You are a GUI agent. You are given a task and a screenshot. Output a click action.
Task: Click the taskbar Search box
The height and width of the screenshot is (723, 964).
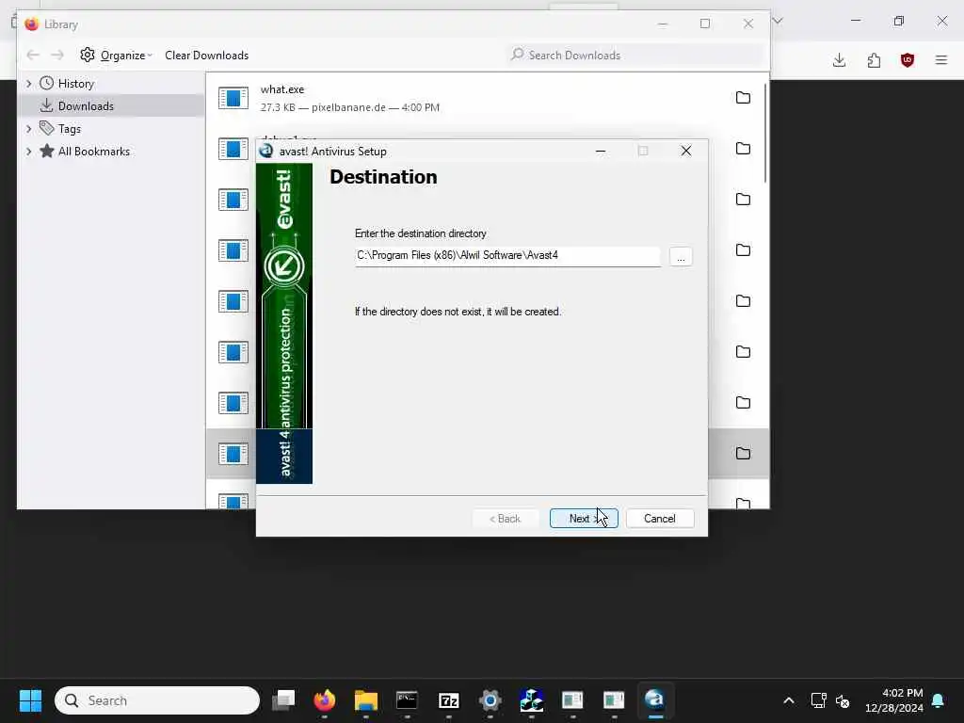(x=157, y=700)
